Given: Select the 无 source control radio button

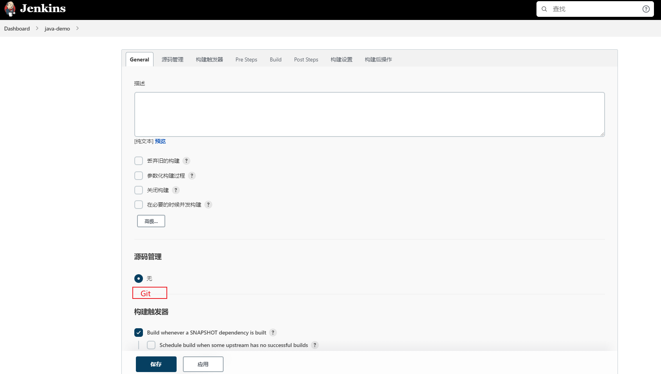Looking at the screenshot, I should (x=139, y=279).
